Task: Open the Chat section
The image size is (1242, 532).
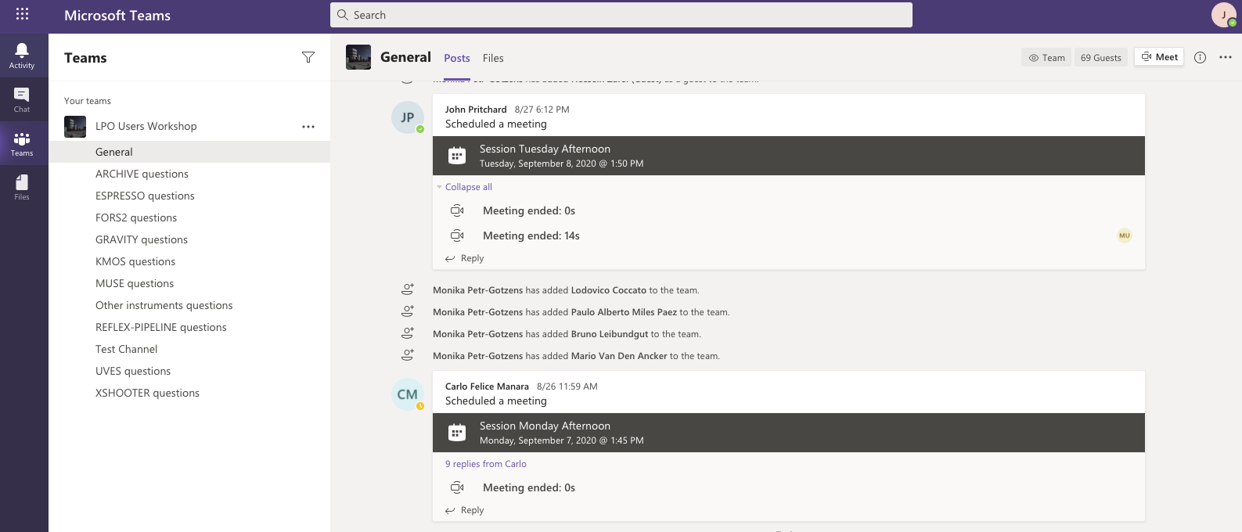Action: tap(22, 99)
